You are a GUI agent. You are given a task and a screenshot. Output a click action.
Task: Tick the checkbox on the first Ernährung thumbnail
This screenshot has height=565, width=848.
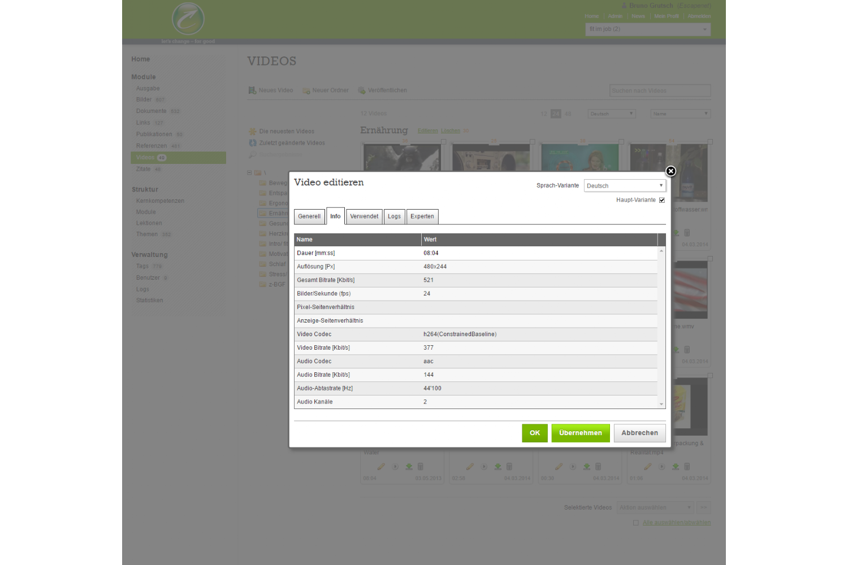pyautogui.click(x=444, y=142)
